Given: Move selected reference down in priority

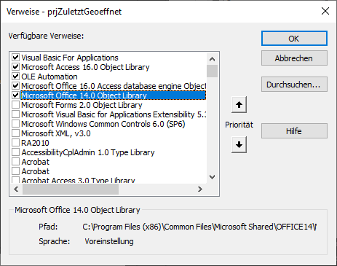Looking at the screenshot, I should 239,144.
